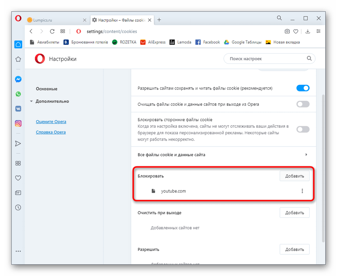Screen dimensions: 337x276
Task: Open Все файлы cookie и данные сайта arrow
Action: (x=306, y=155)
